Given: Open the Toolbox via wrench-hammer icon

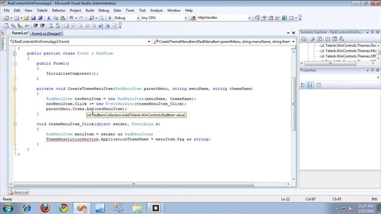Looking at the screenshot, I should point(277,18).
